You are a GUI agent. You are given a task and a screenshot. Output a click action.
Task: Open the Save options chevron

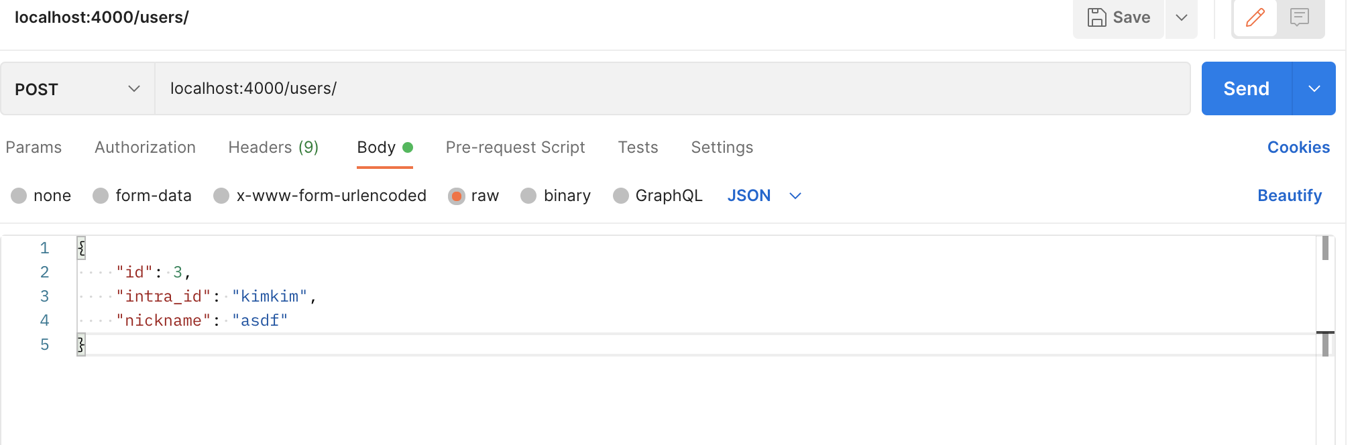(x=1182, y=17)
